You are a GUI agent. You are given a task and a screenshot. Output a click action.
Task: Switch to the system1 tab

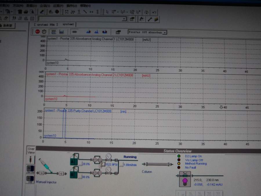[x=68, y=24]
